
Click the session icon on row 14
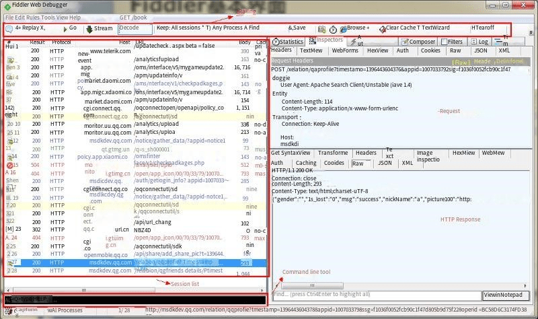click(9, 157)
